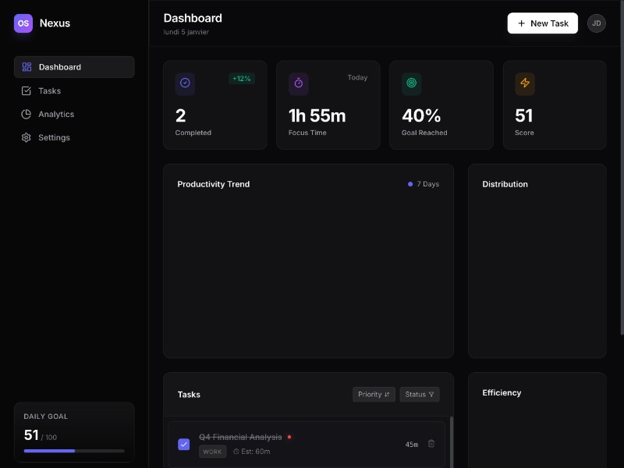Open the Status filter dropdown

pos(420,395)
